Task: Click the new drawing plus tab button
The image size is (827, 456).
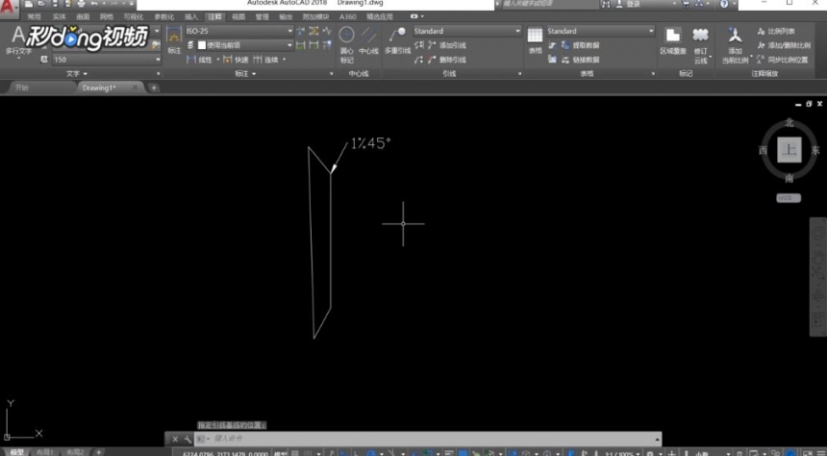Action: 154,88
